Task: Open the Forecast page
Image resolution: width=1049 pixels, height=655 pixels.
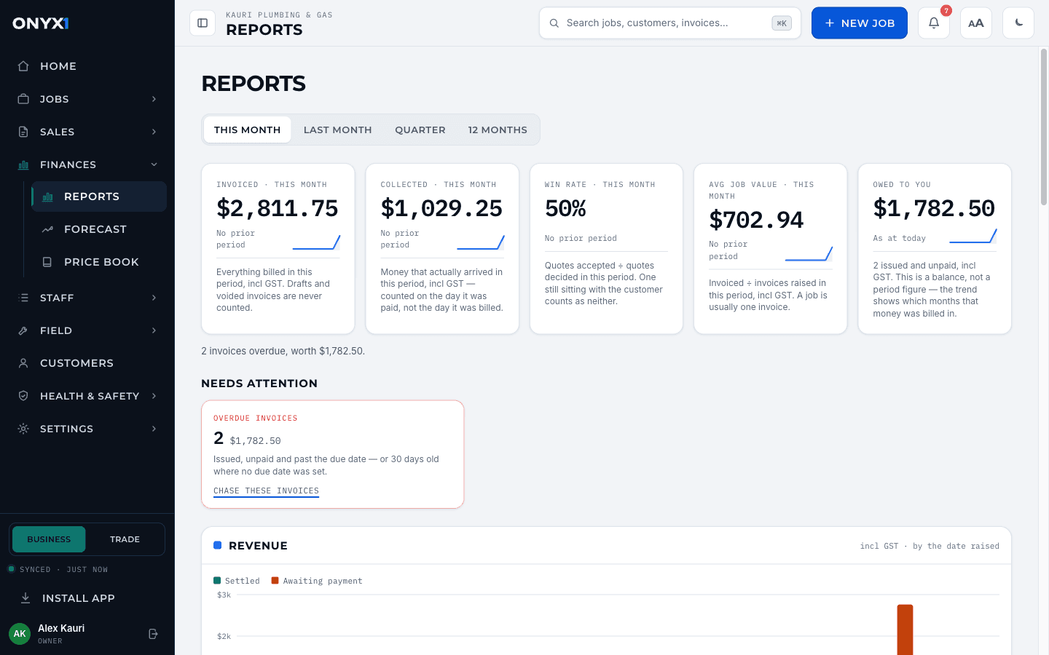Action: tap(99, 229)
